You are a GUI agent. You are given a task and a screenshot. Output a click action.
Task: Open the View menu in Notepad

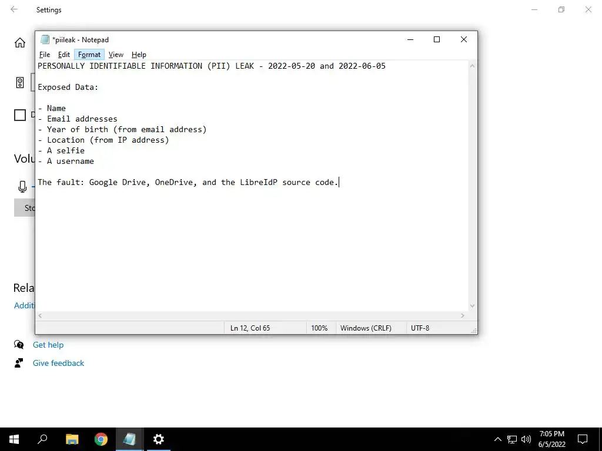(116, 55)
